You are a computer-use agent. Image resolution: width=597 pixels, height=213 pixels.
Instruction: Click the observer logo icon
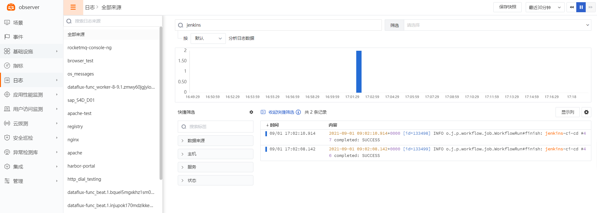tap(11, 7)
